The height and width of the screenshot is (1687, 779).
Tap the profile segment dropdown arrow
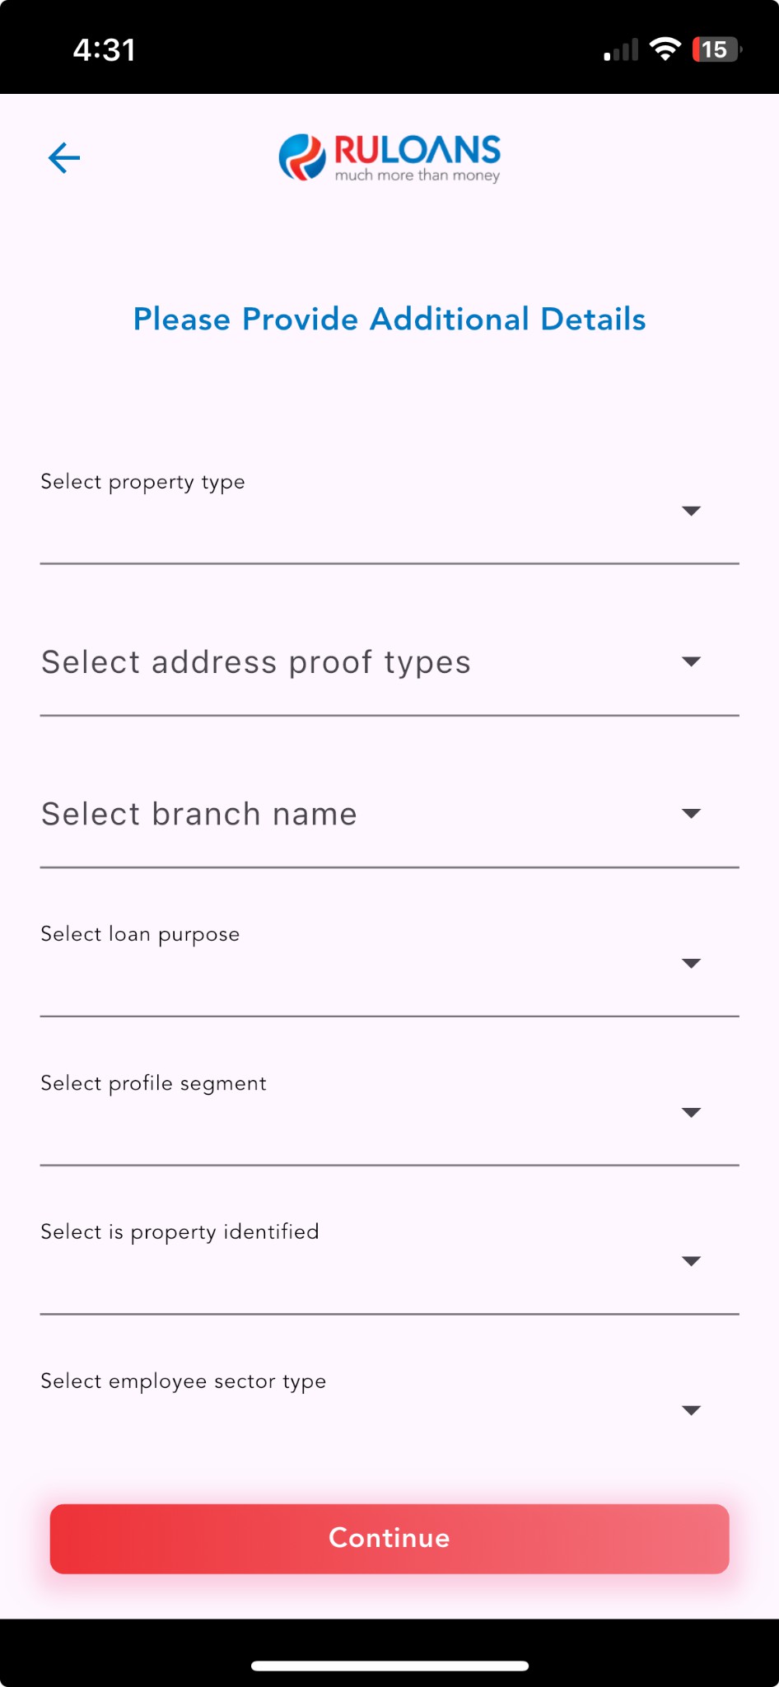pos(692,1113)
